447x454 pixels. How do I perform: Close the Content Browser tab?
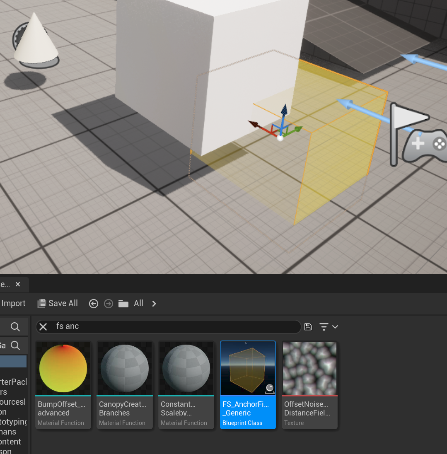point(18,284)
